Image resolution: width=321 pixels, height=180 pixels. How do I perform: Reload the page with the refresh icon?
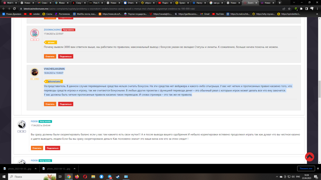coord(14,9)
